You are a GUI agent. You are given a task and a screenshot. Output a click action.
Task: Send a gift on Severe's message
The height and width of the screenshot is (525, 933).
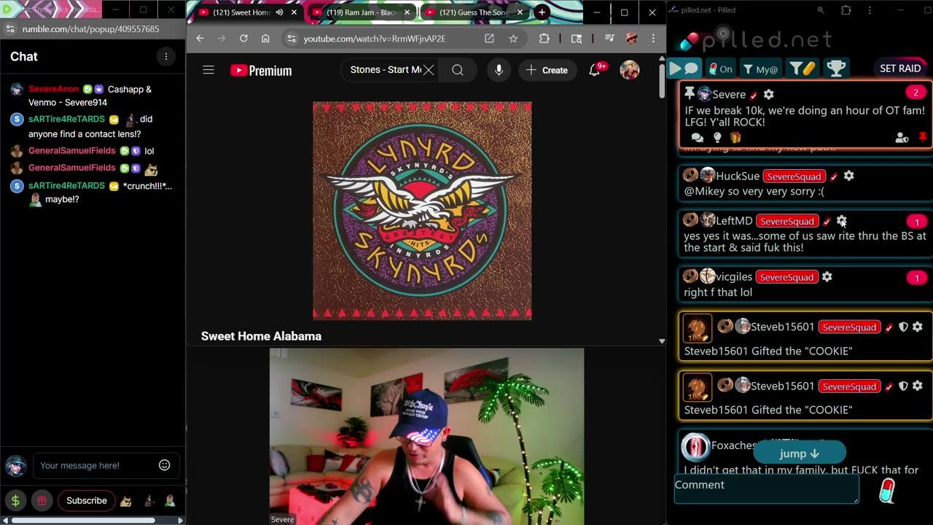tap(735, 137)
